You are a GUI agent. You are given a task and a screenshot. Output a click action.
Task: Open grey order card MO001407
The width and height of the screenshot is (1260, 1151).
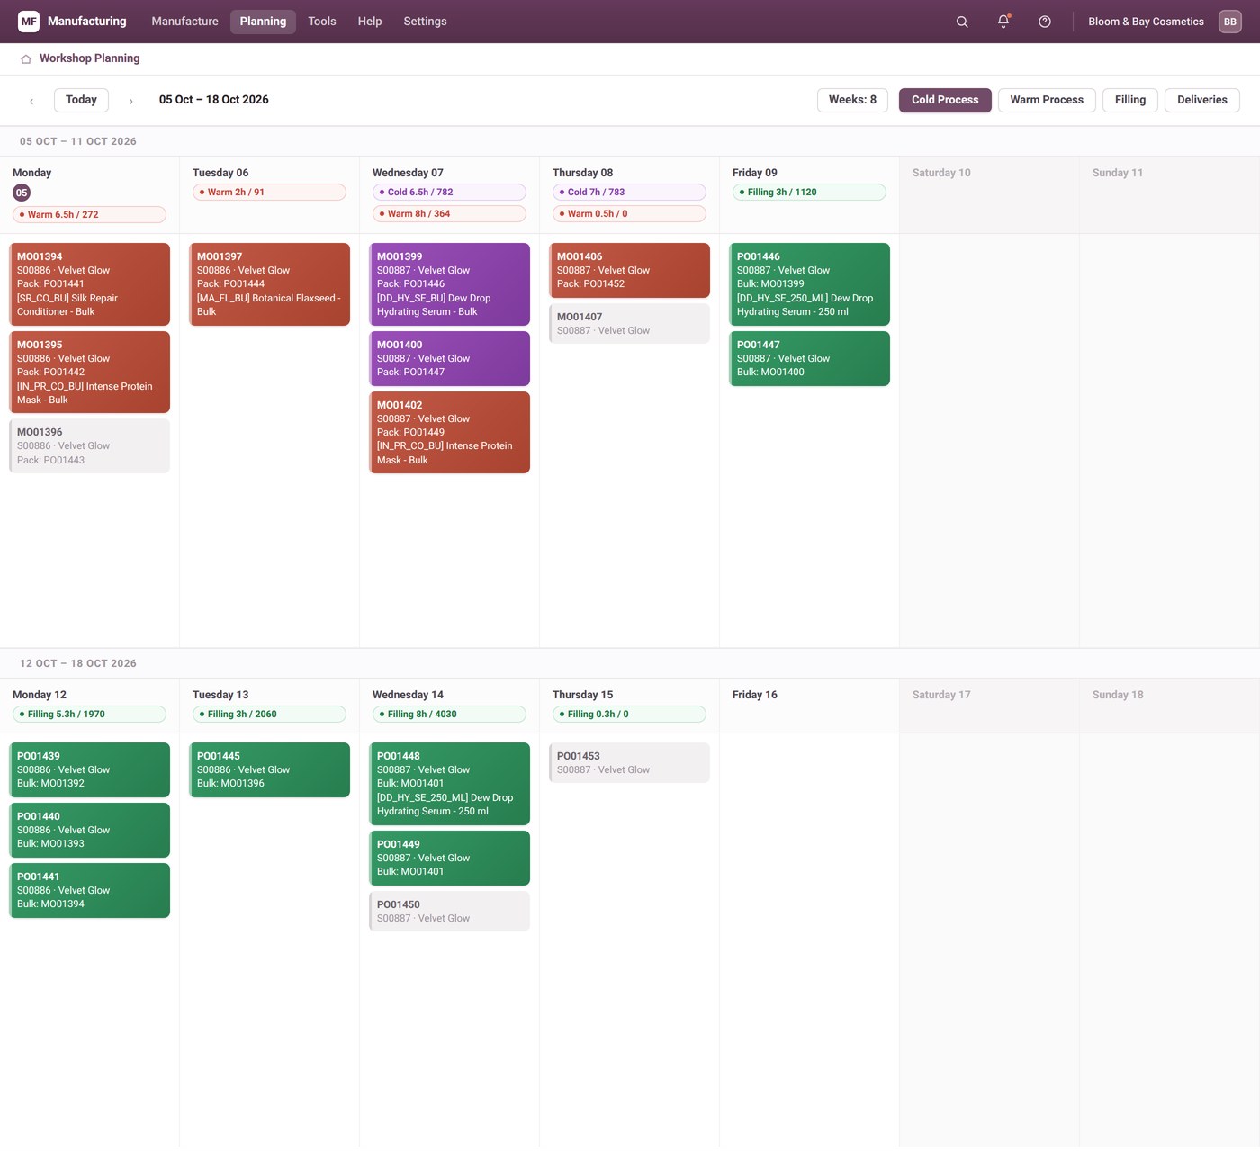click(x=629, y=324)
